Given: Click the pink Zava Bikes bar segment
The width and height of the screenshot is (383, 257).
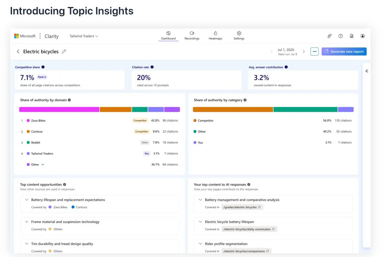Looking at the screenshot, I should tap(59, 109).
